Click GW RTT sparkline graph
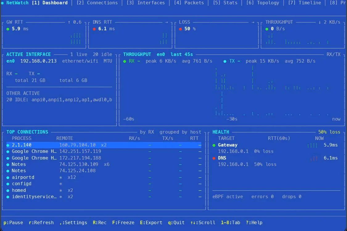This screenshot has height=231, width=347. point(76,39)
